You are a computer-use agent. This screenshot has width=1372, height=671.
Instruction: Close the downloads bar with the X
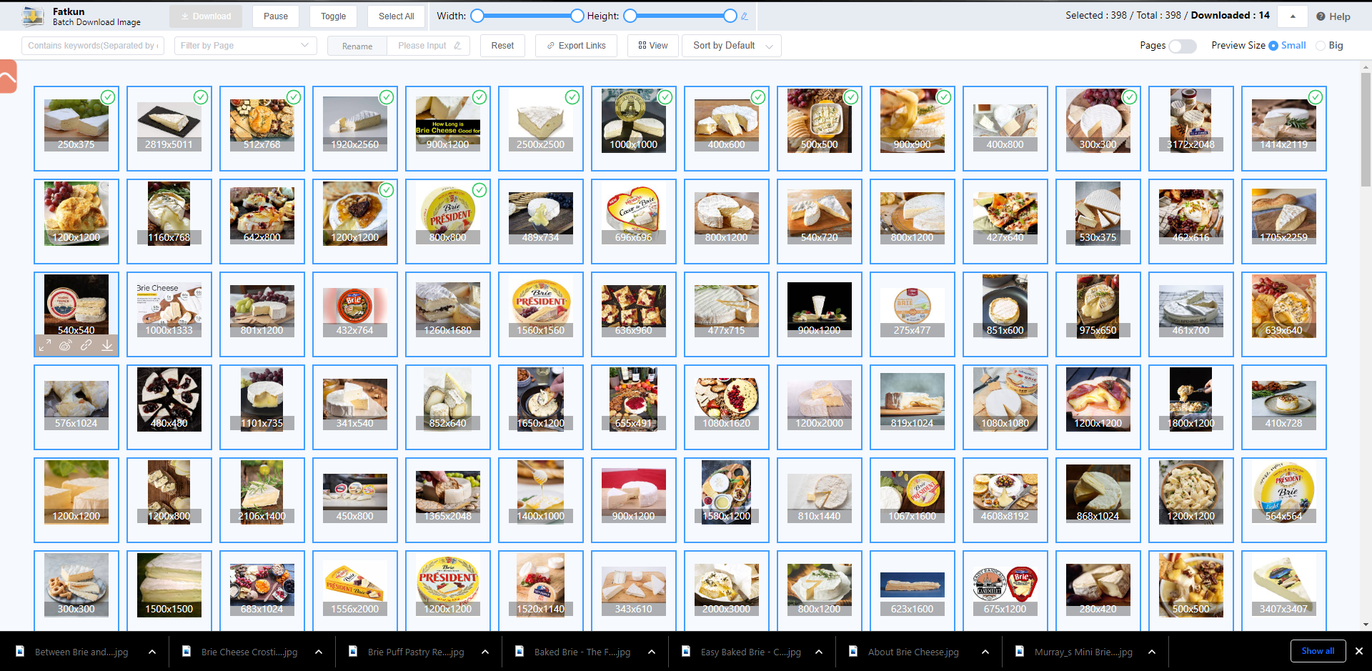1359,651
